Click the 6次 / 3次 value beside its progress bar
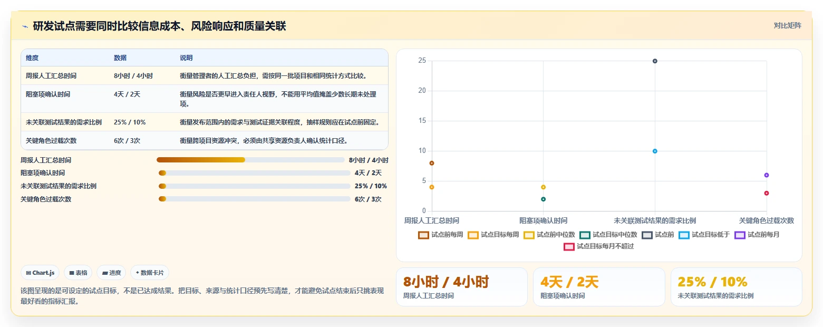This screenshot has height=327, width=823. tap(368, 199)
